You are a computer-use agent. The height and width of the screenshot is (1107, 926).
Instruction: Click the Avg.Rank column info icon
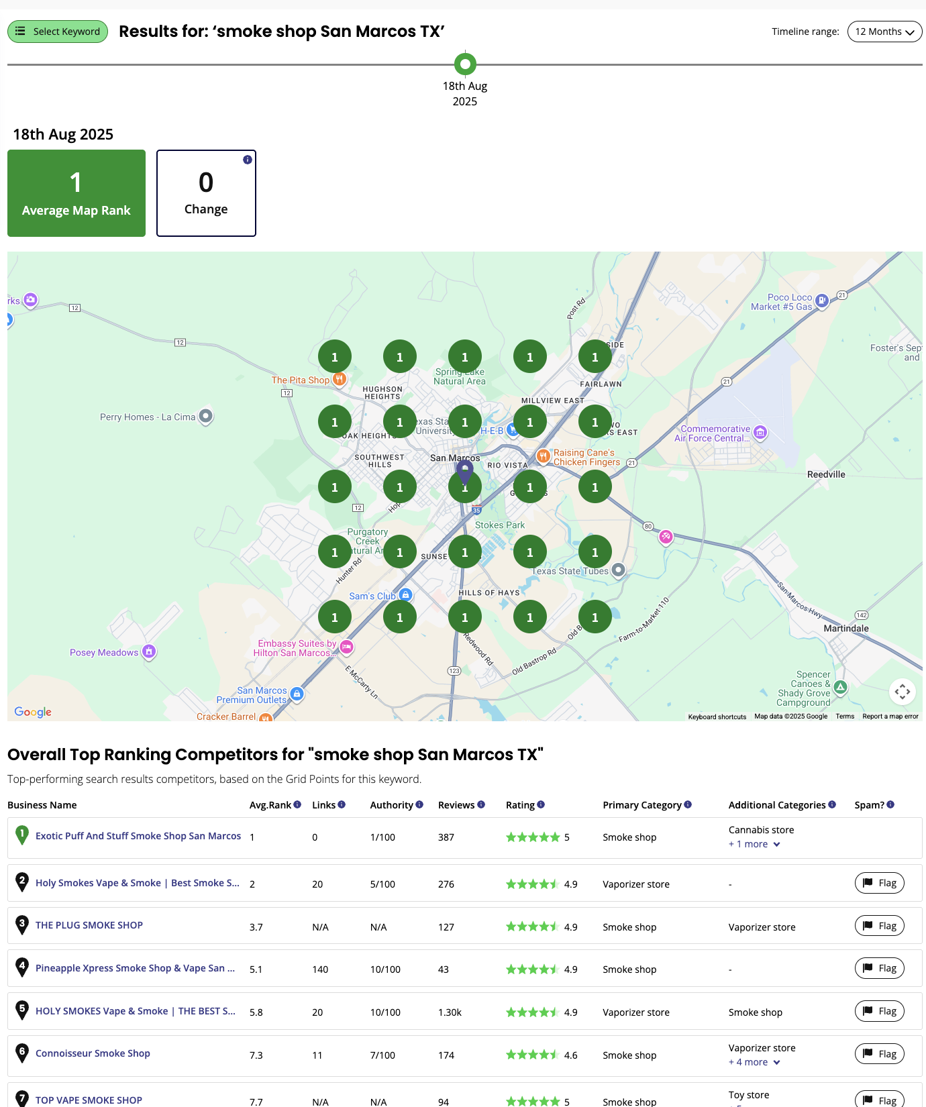[x=297, y=804]
